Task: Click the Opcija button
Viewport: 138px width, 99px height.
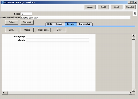Action: tap(27, 30)
